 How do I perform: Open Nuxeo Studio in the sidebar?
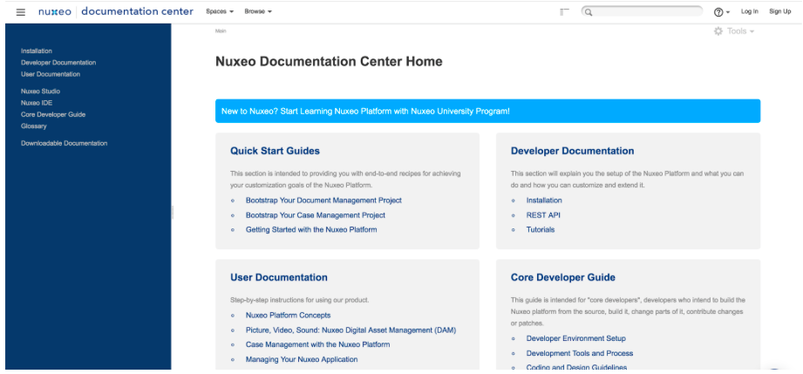click(x=40, y=92)
